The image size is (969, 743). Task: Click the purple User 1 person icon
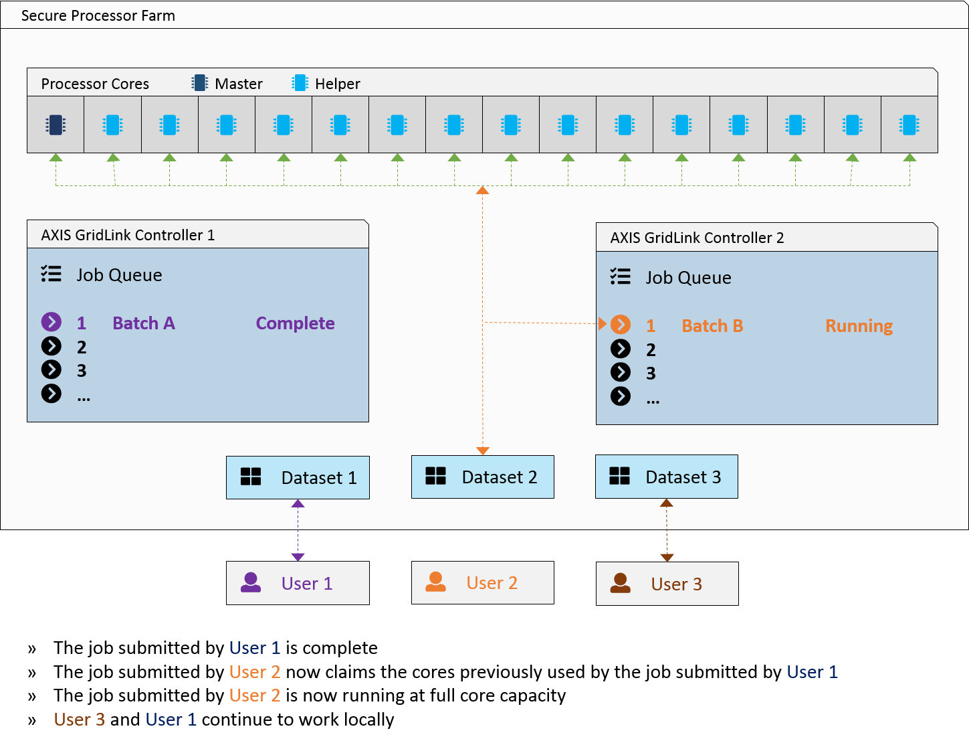pyautogui.click(x=251, y=582)
